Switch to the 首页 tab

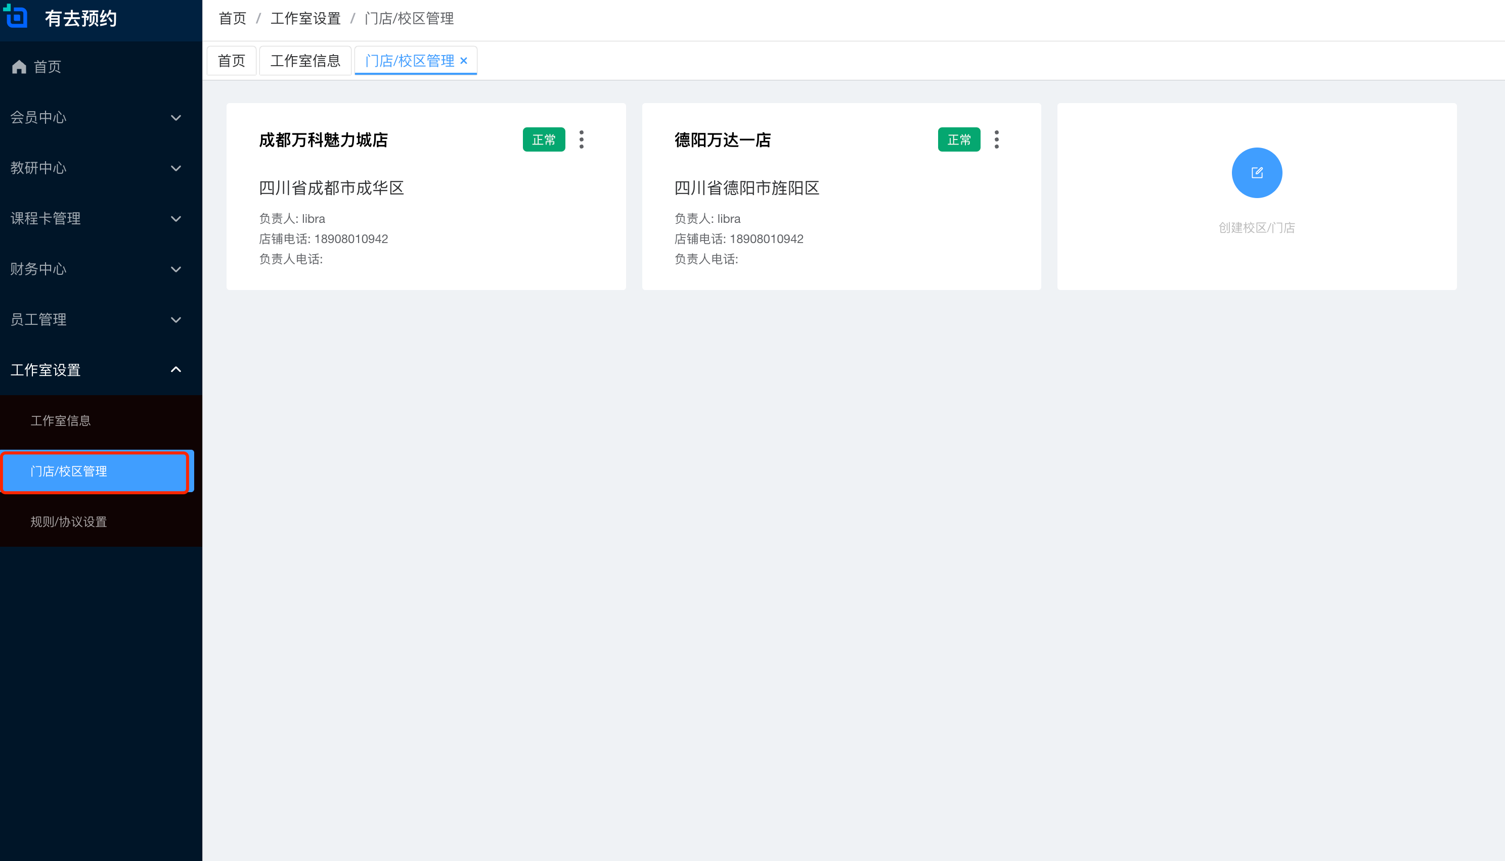[x=232, y=61]
